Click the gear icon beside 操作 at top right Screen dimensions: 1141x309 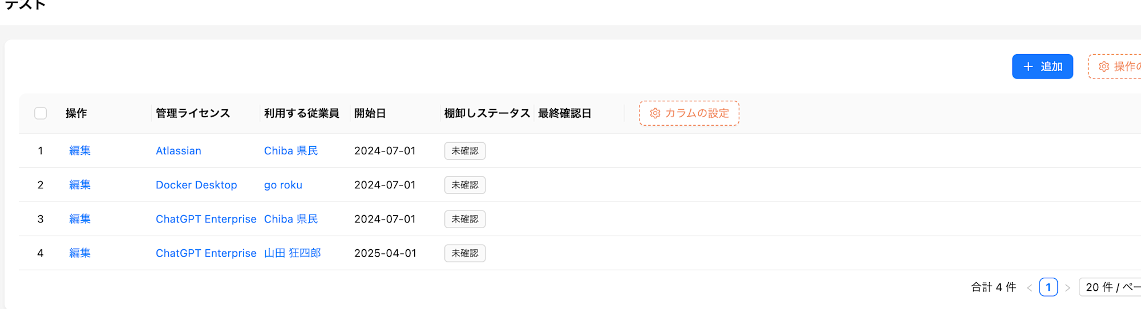1104,67
